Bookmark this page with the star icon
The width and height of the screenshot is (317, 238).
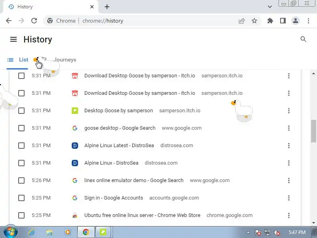click(254, 21)
